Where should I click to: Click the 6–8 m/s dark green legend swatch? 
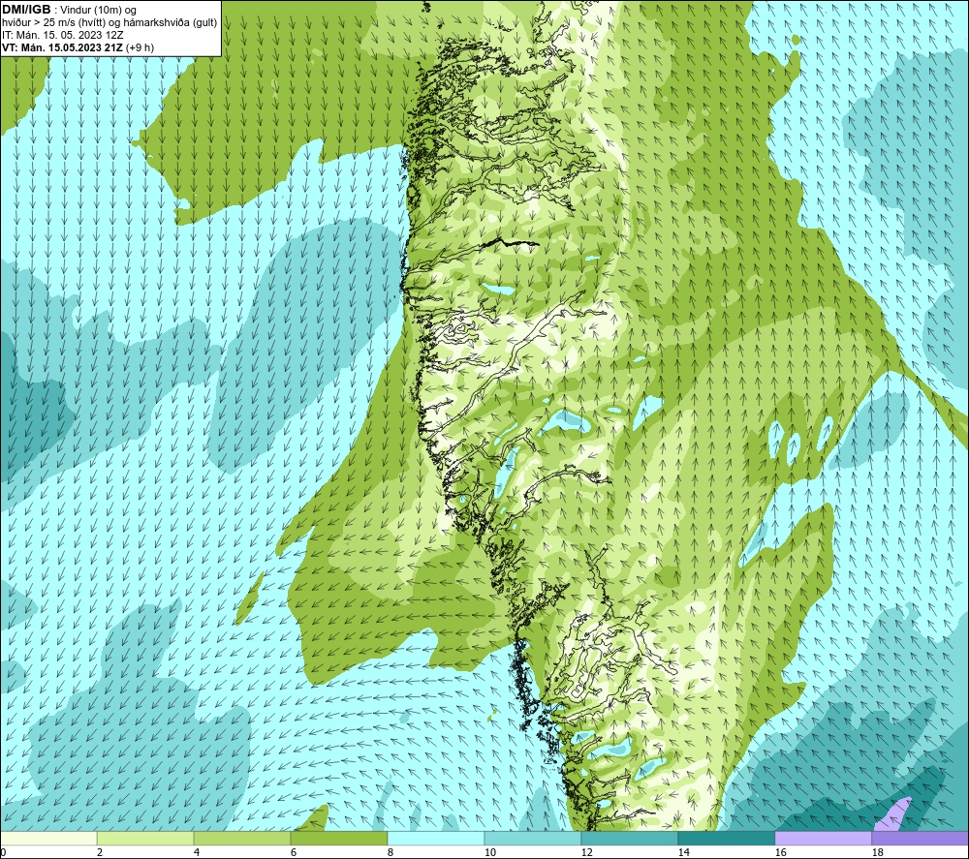point(339,838)
